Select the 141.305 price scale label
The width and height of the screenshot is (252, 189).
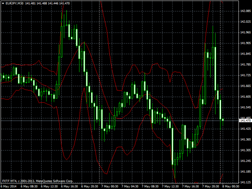coord(245,150)
